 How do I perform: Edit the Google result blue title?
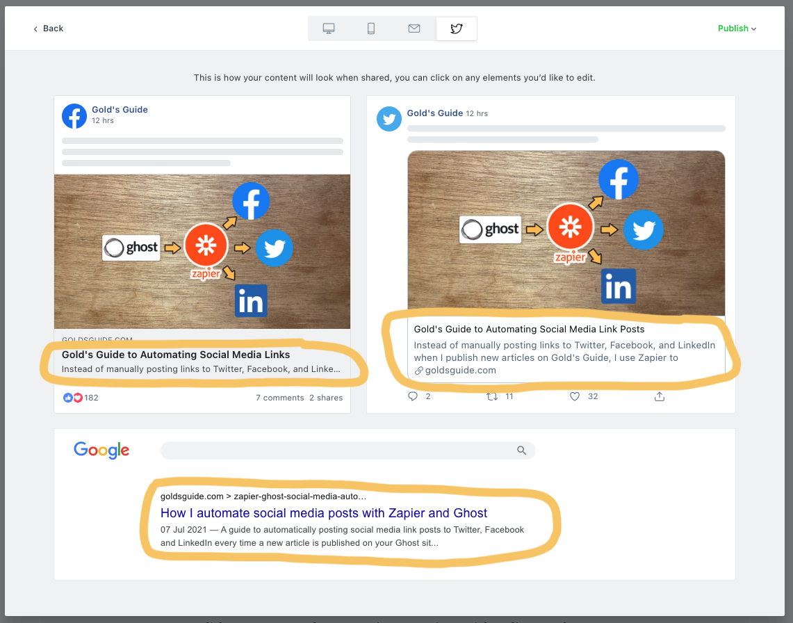pos(324,512)
